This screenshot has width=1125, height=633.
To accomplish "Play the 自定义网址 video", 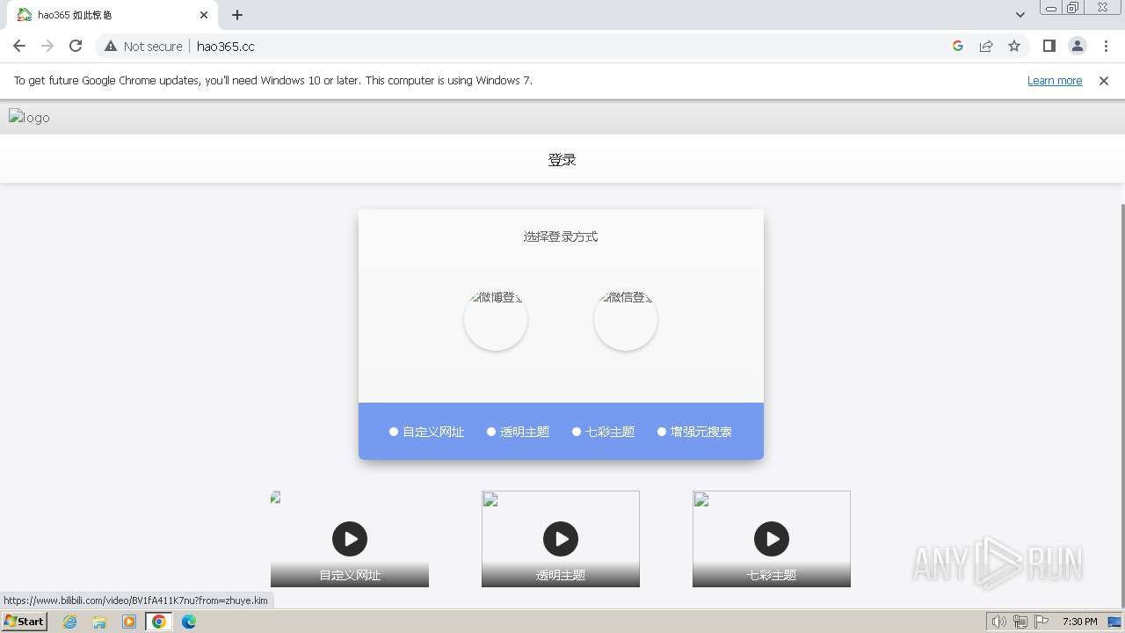I will click(350, 539).
